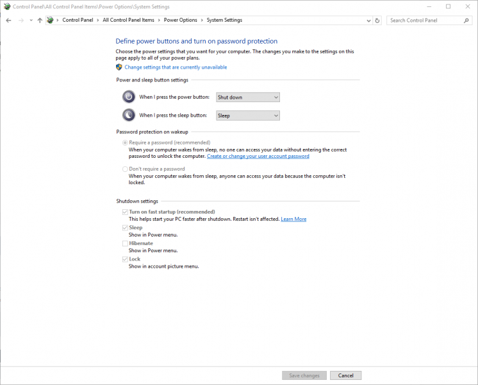Close the System Settings window

coord(468,6)
